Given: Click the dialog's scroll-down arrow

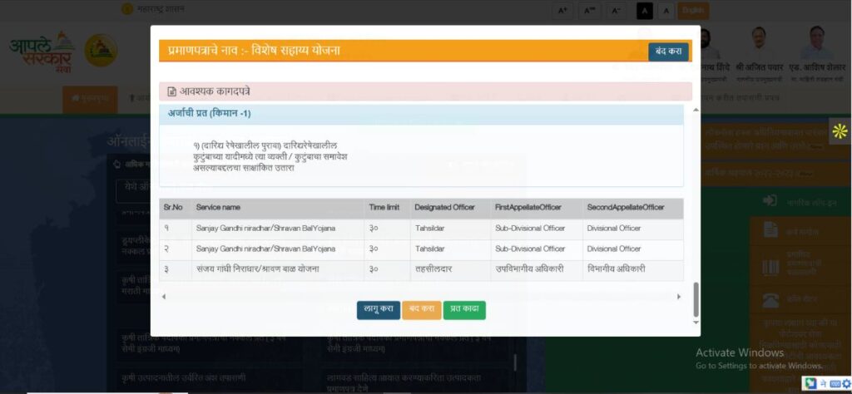Looking at the screenshot, I should coord(696,323).
